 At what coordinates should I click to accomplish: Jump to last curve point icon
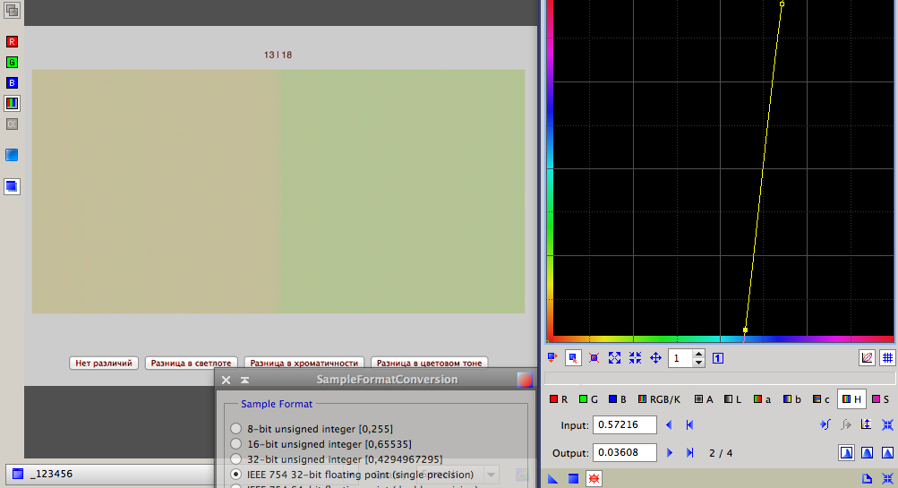pyautogui.click(x=689, y=452)
